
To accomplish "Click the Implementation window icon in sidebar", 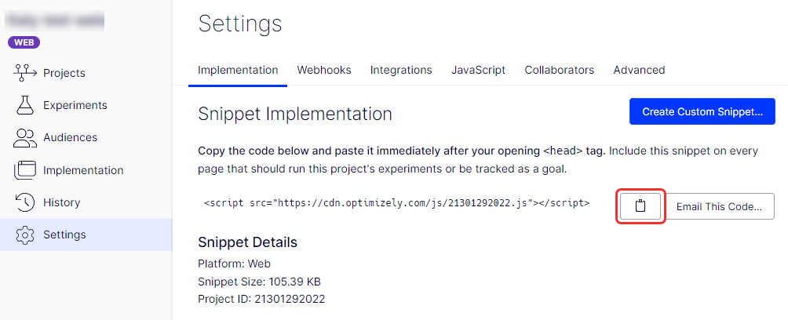I will tap(24, 170).
